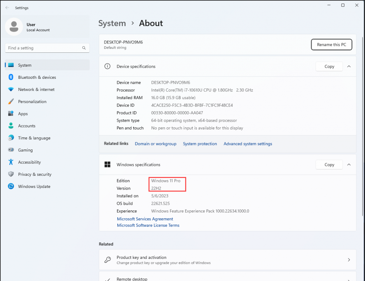Screen dimensions: 365x281
Task: Go to Time & language
Action: (x=47, y=138)
